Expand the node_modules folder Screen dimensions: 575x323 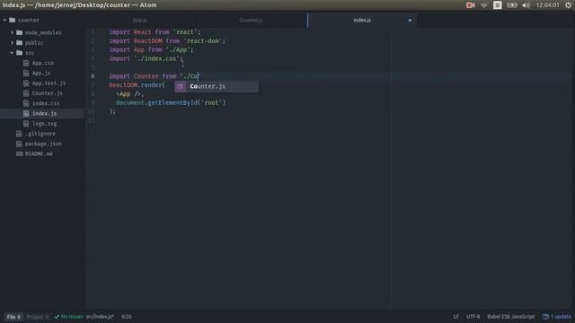point(12,32)
